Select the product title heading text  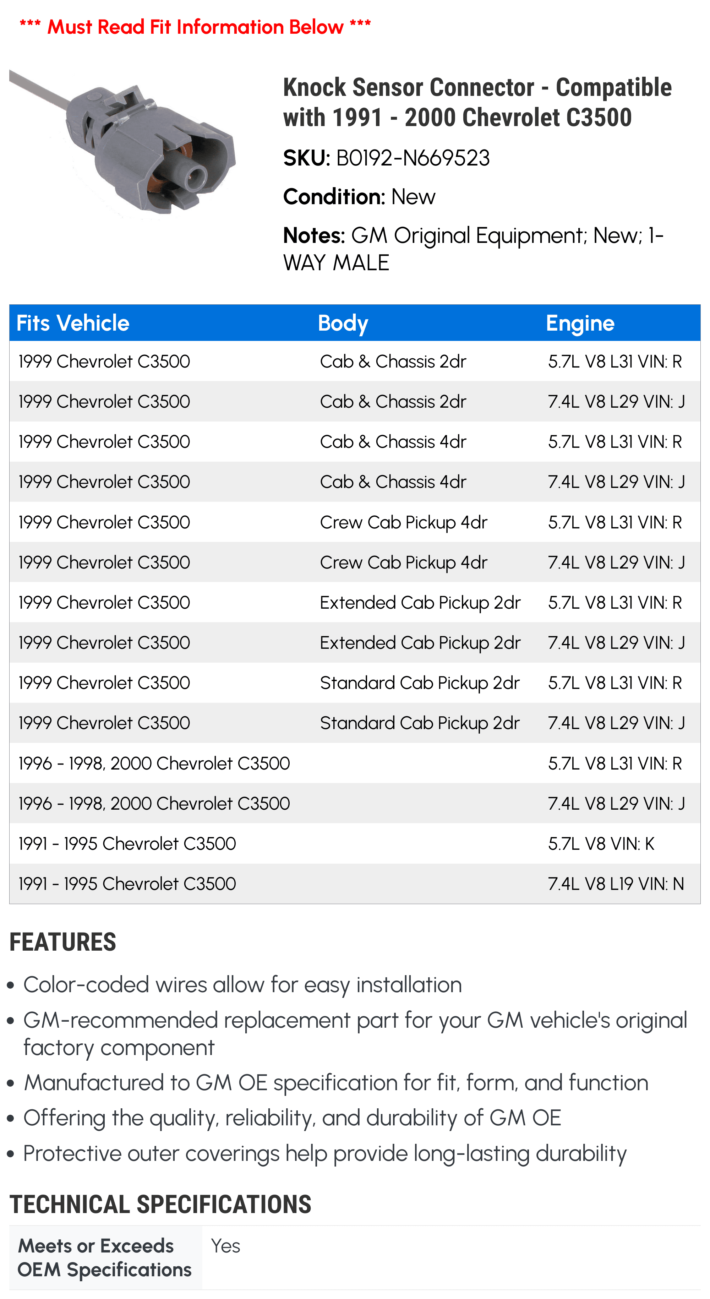[477, 102]
